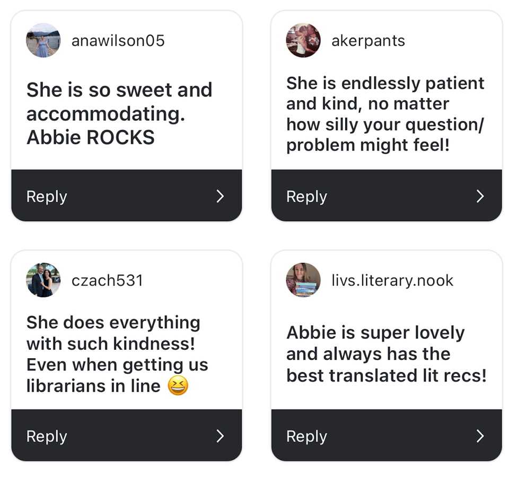The image size is (509, 478).
Task: Click chevron arrow on czach531's reply bar
Action: pos(220,436)
